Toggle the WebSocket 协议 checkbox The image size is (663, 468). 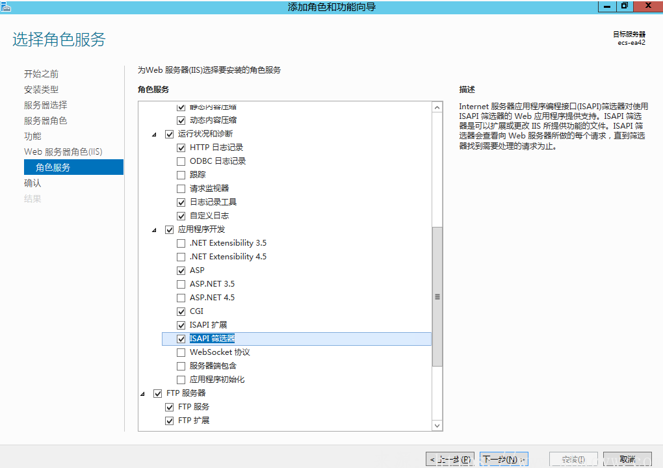(x=181, y=352)
